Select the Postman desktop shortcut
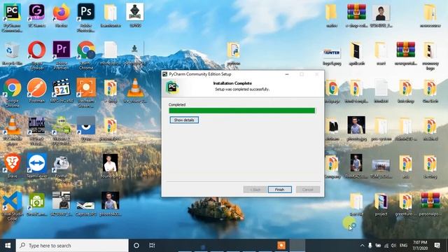448x252 pixels. click(x=36, y=91)
